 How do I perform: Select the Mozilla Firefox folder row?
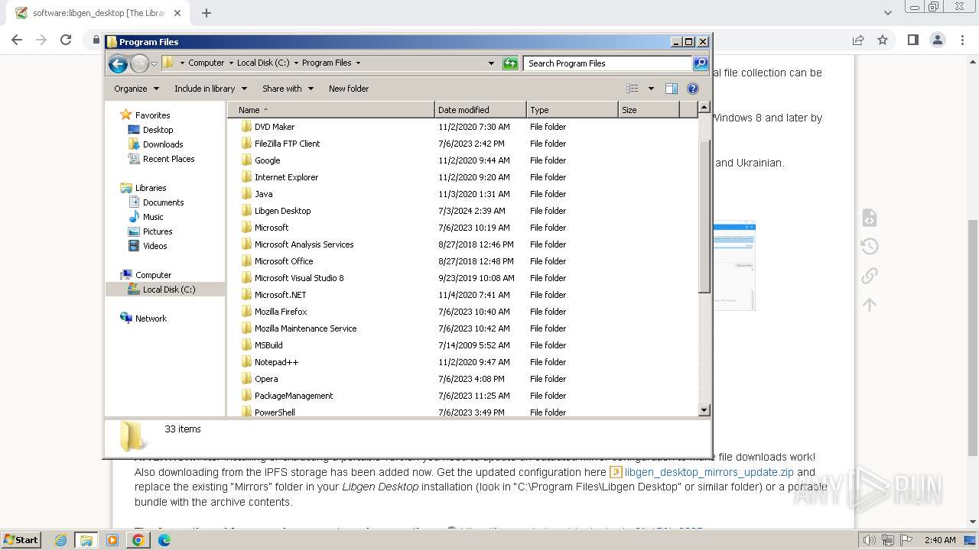point(462,312)
